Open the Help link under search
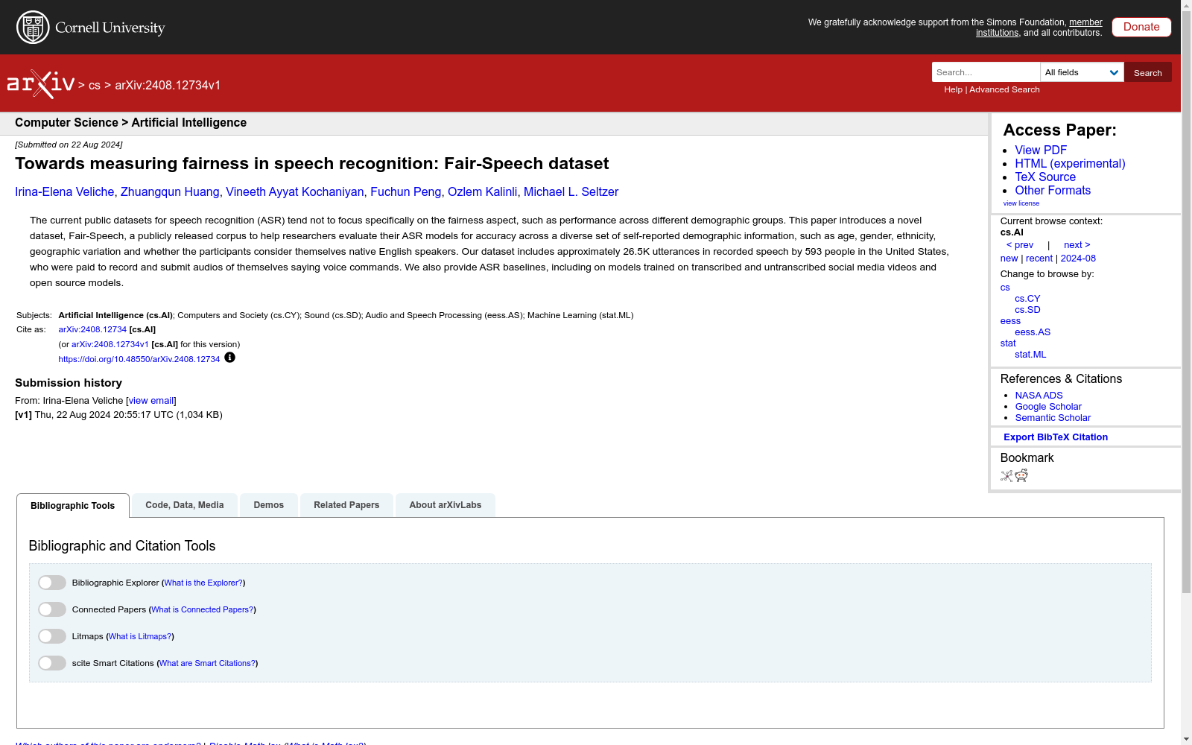This screenshot has height=745, width=1192. 953,89
